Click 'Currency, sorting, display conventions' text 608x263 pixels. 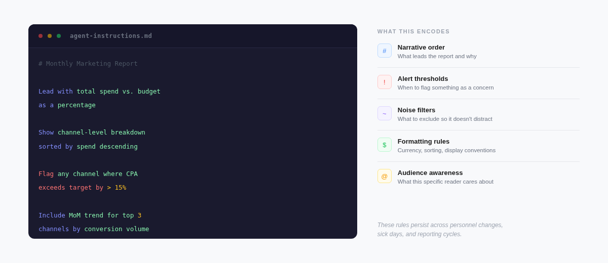[446, 150]
